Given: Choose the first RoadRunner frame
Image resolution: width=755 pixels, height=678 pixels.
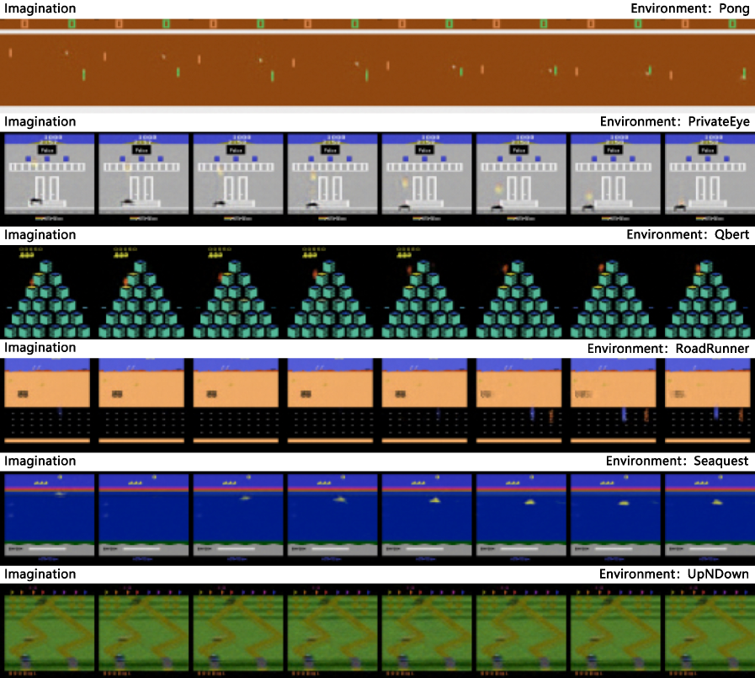Looking at the screenshot, I should [46, 402].
